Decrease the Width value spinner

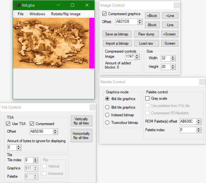coord(173,59)
